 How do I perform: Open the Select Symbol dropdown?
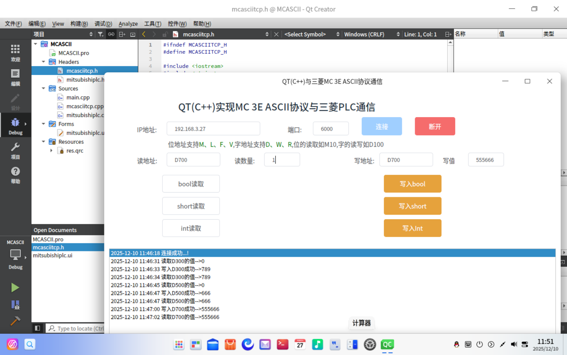coord(312,34)
